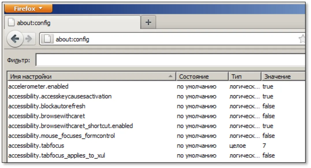Image resolution: width=311 pixels, height=168 pixels.
Task: Go back with the Back arrow
Action: point(15,39)
